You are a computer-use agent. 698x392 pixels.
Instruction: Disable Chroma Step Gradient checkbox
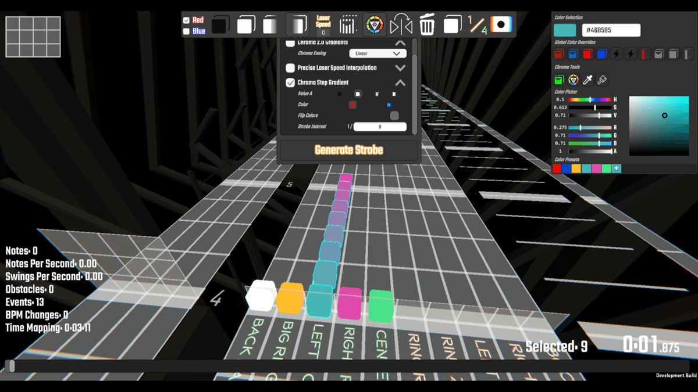tap(290, 82)
